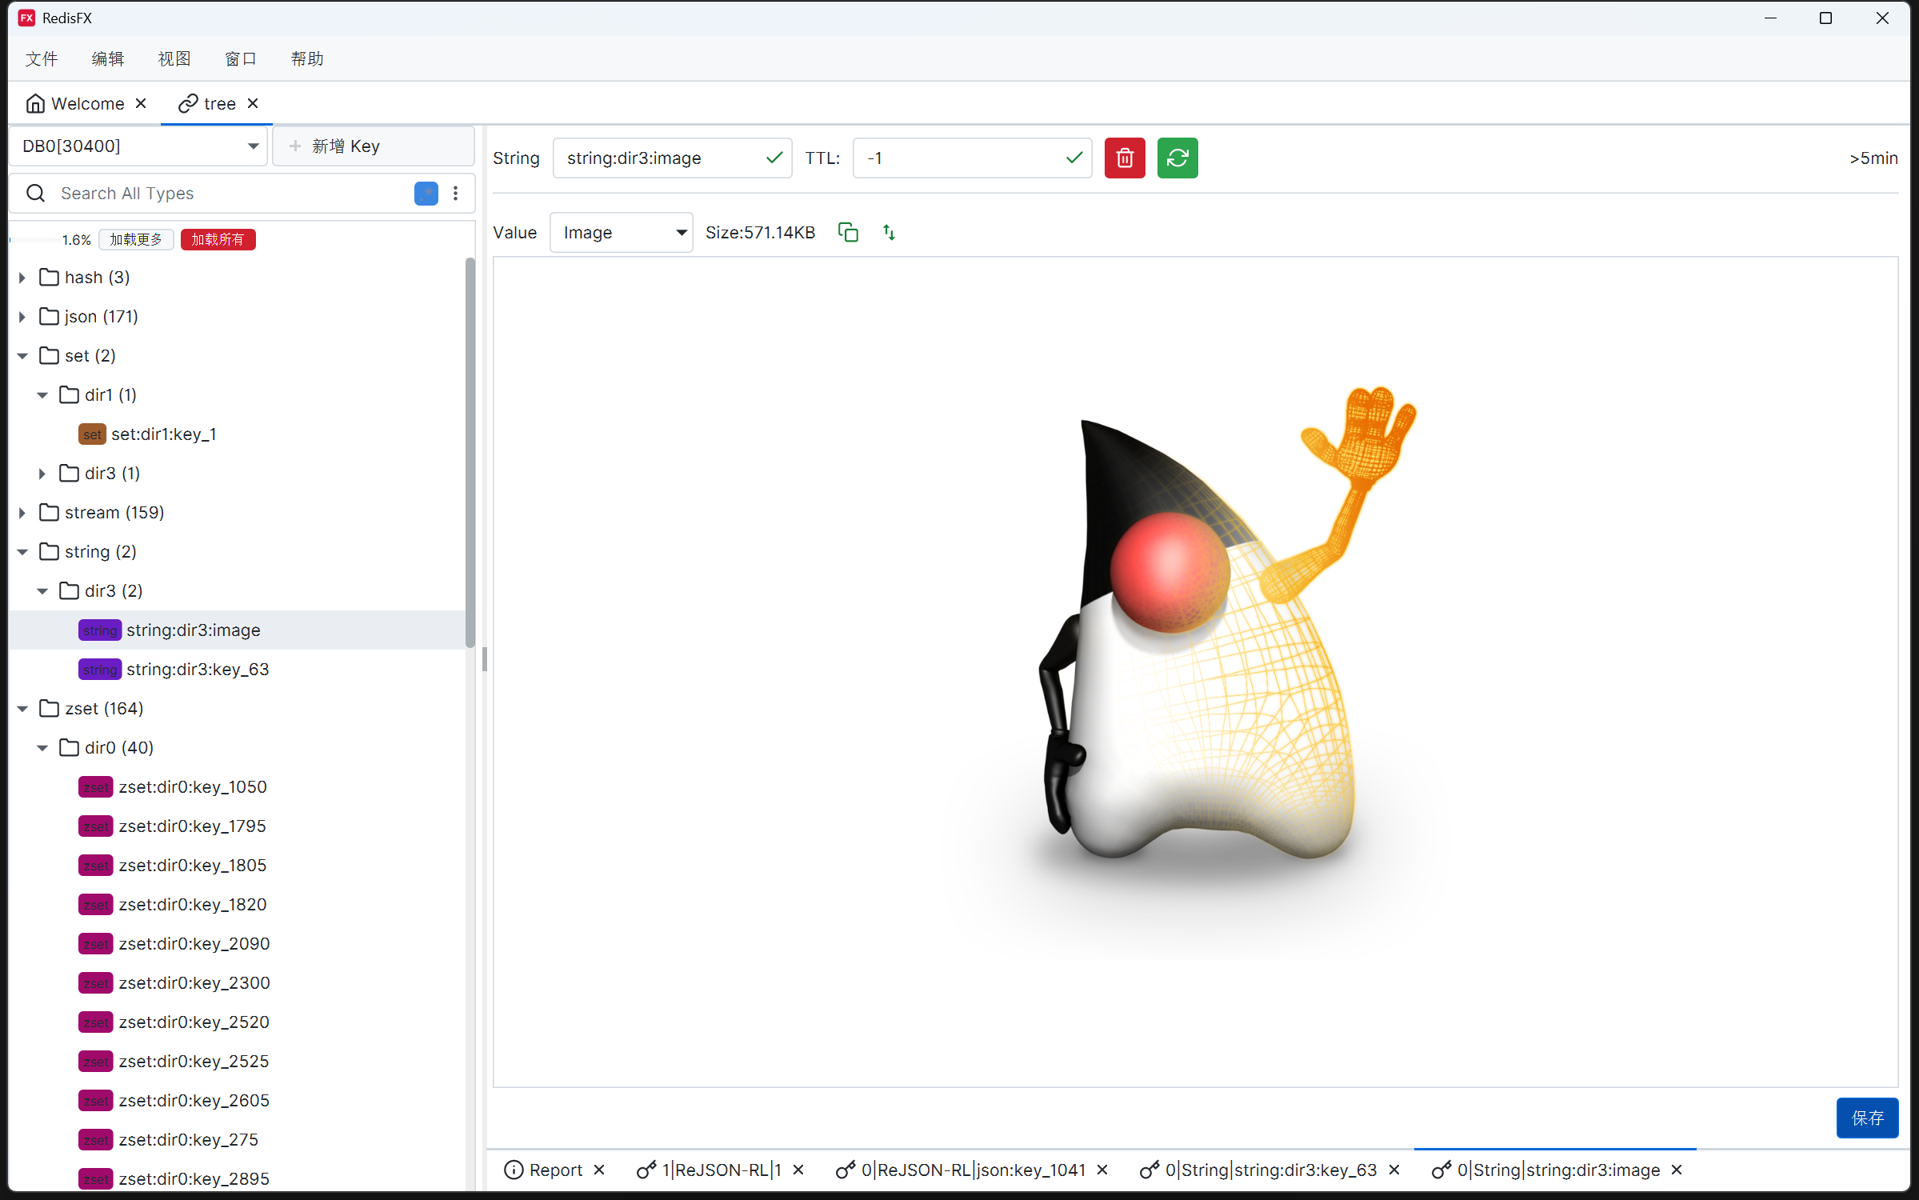Close the Report bottom tab
Image resolution: width=1919 pixels, height=1200 pixels.
pyautogui.click(x=599, y=1170)
